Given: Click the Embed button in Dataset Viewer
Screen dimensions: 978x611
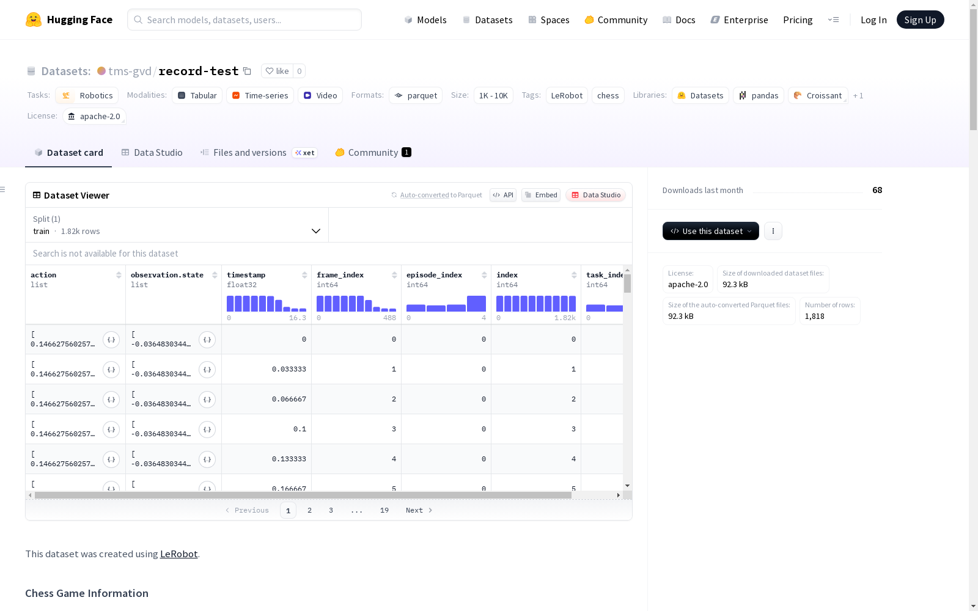Looking at the screenshot, I should pos(541,195).
